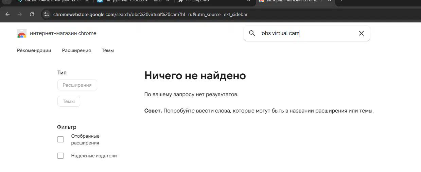Open the Темы navigation tab

pos(108,50)
